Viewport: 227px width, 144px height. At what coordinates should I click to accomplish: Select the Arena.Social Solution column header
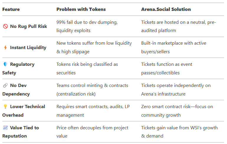pyautogui.click(x=166, y=9)
